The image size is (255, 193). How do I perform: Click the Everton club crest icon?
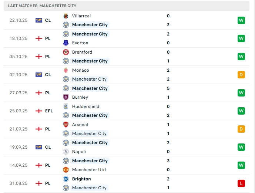pyautogui.click(x=66, y=43)
